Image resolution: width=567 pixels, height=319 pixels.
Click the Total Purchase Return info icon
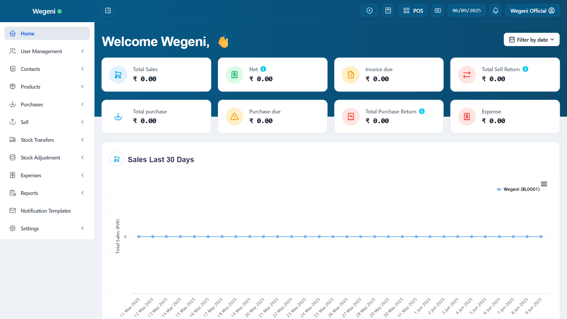pyautogui.click(x=422, y=111)
